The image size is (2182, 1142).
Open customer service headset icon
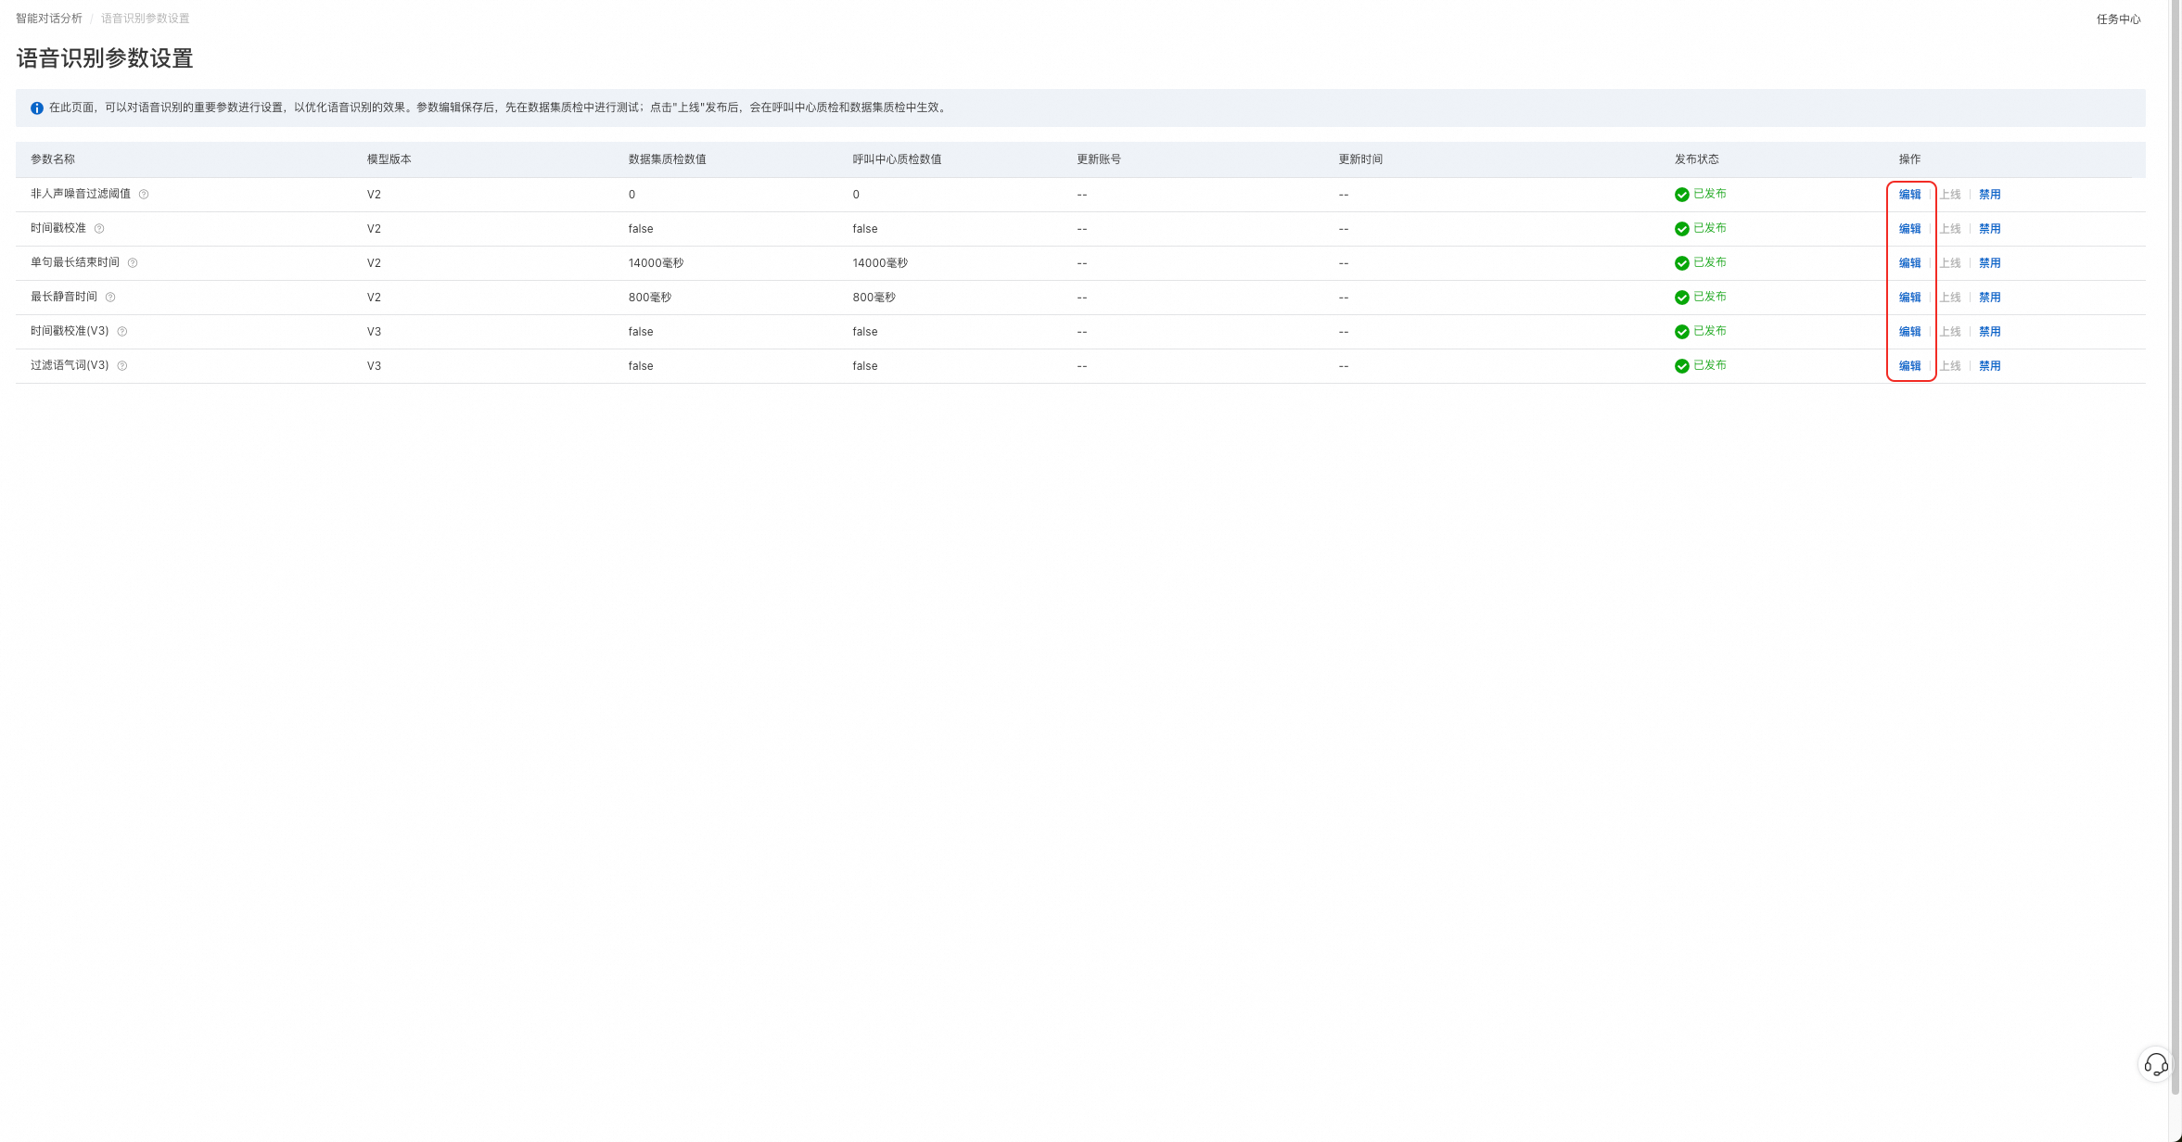click(x=2155, y=1064)
